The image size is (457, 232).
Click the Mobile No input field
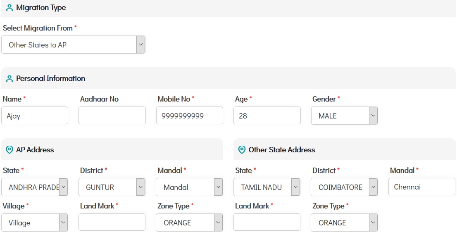[189, 116]
